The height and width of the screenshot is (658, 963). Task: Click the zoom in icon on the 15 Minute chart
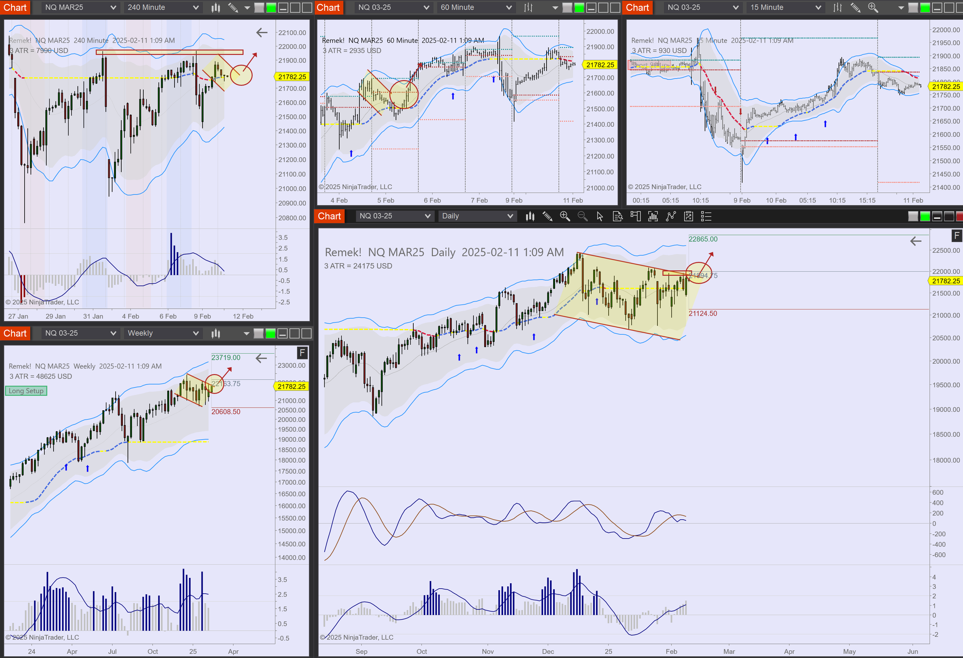tap(872, 7)
